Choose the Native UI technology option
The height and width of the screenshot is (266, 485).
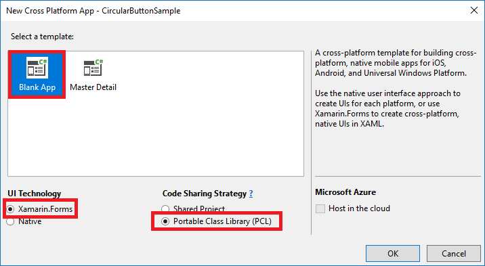pos(11,221)
